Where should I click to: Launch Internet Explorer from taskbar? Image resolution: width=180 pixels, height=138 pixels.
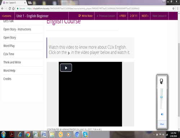tap(20, 134)
